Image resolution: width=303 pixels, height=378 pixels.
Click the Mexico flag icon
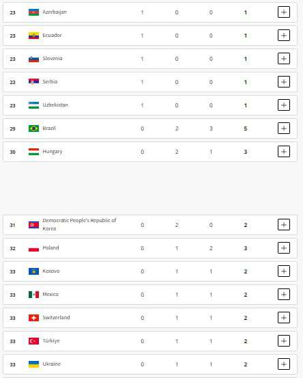(x=33, y=295)
